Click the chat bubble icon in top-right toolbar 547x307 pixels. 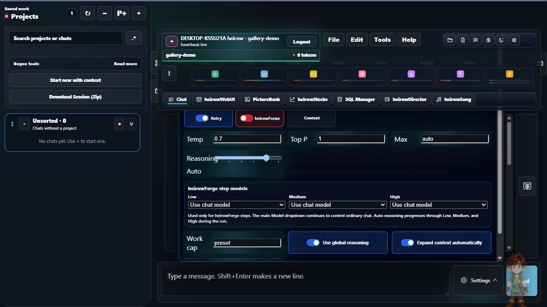point(476,40)
